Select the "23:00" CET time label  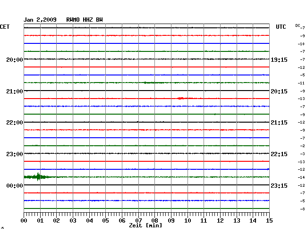(15, 154)
